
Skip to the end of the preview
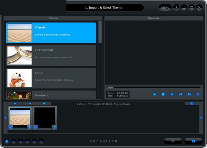coord(198,94)
